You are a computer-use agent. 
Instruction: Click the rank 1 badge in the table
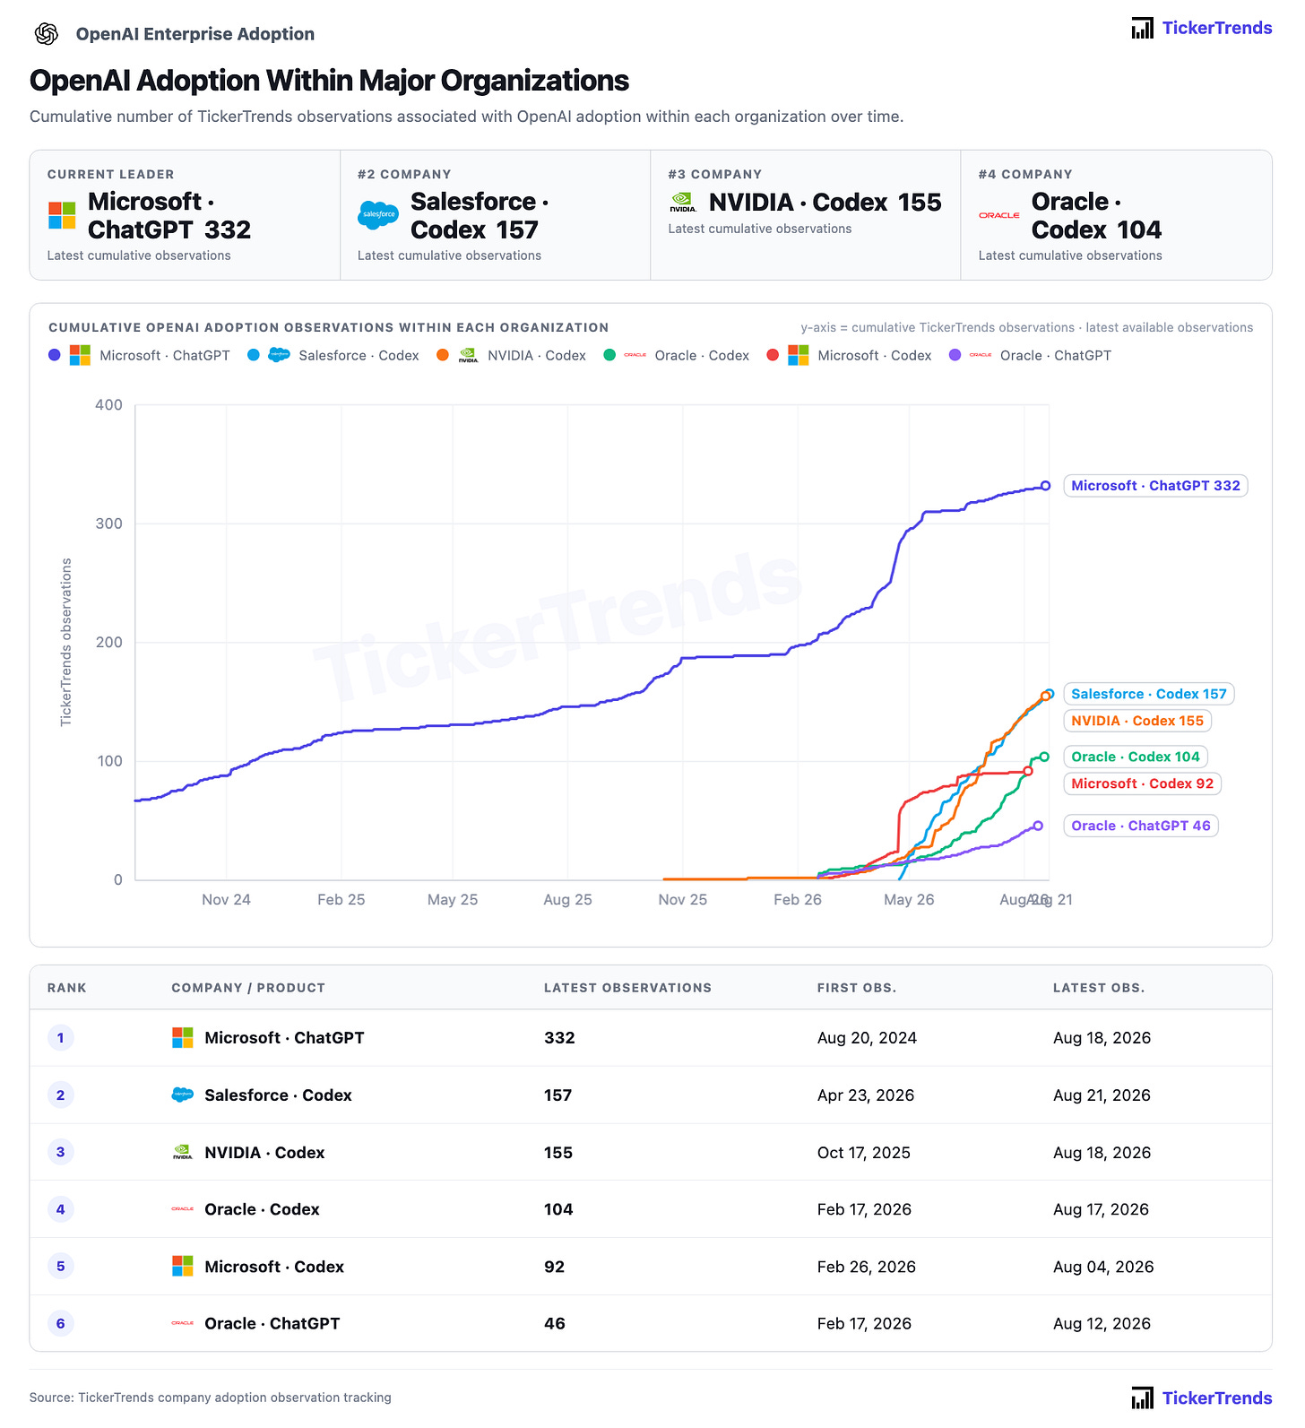(61, 1038)
